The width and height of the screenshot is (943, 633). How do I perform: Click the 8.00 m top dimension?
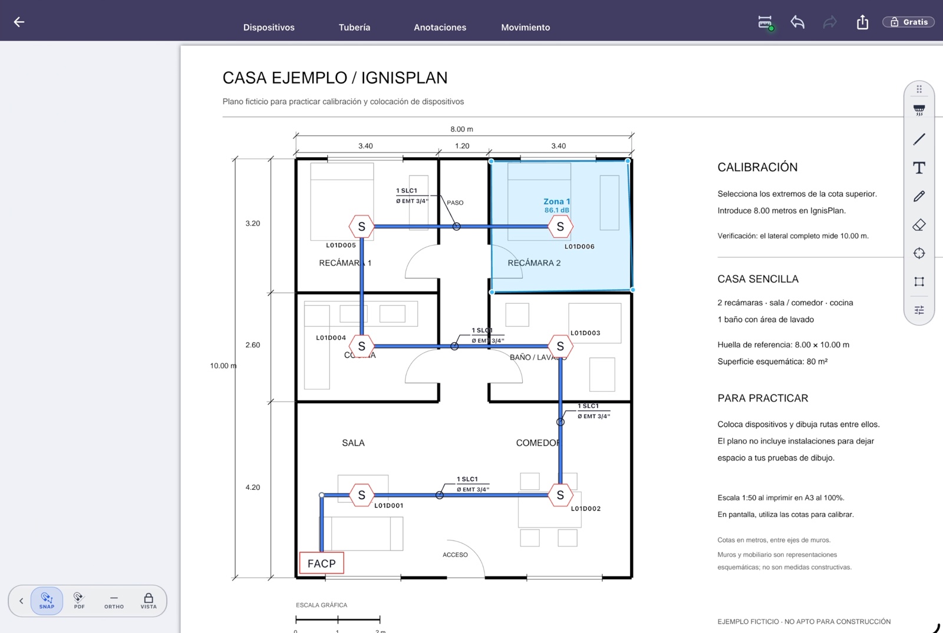coord(461,129)
